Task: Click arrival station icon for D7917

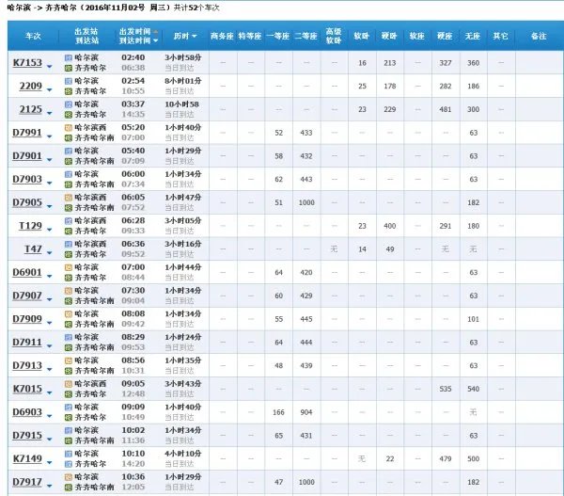Action: 69,488
